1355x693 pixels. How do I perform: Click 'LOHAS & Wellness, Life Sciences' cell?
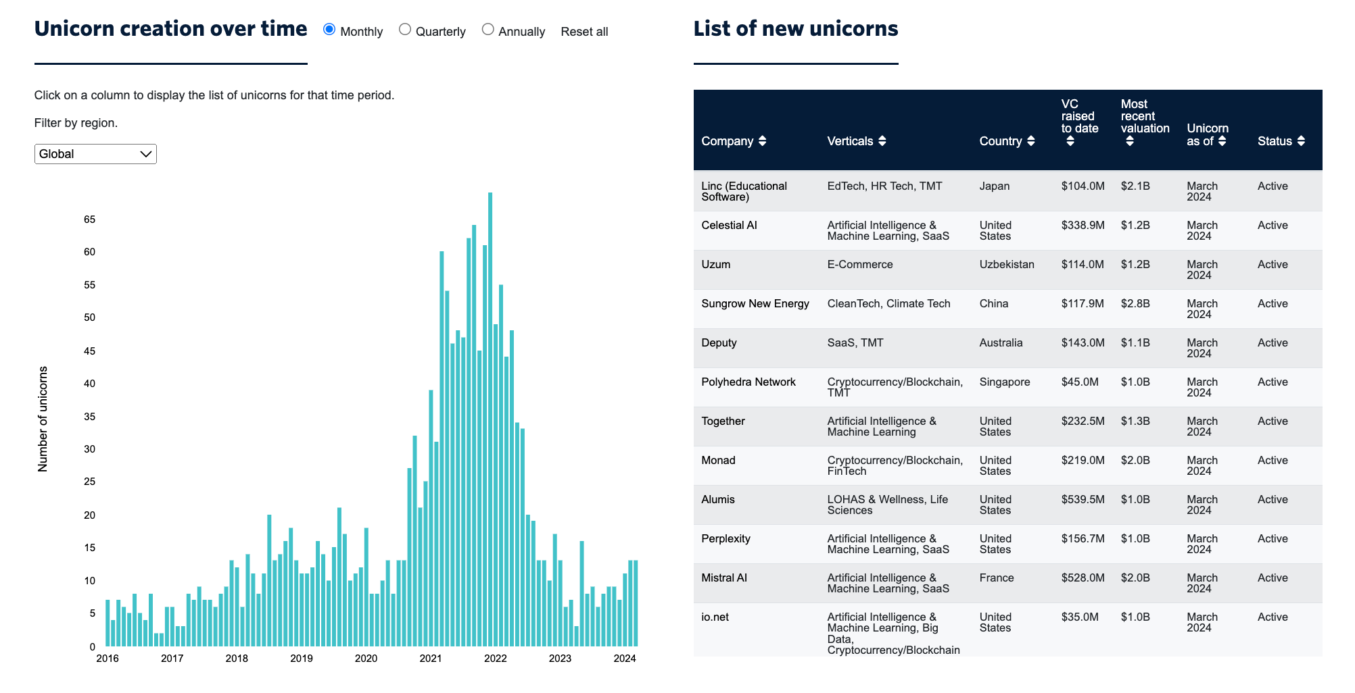(887, 505)
